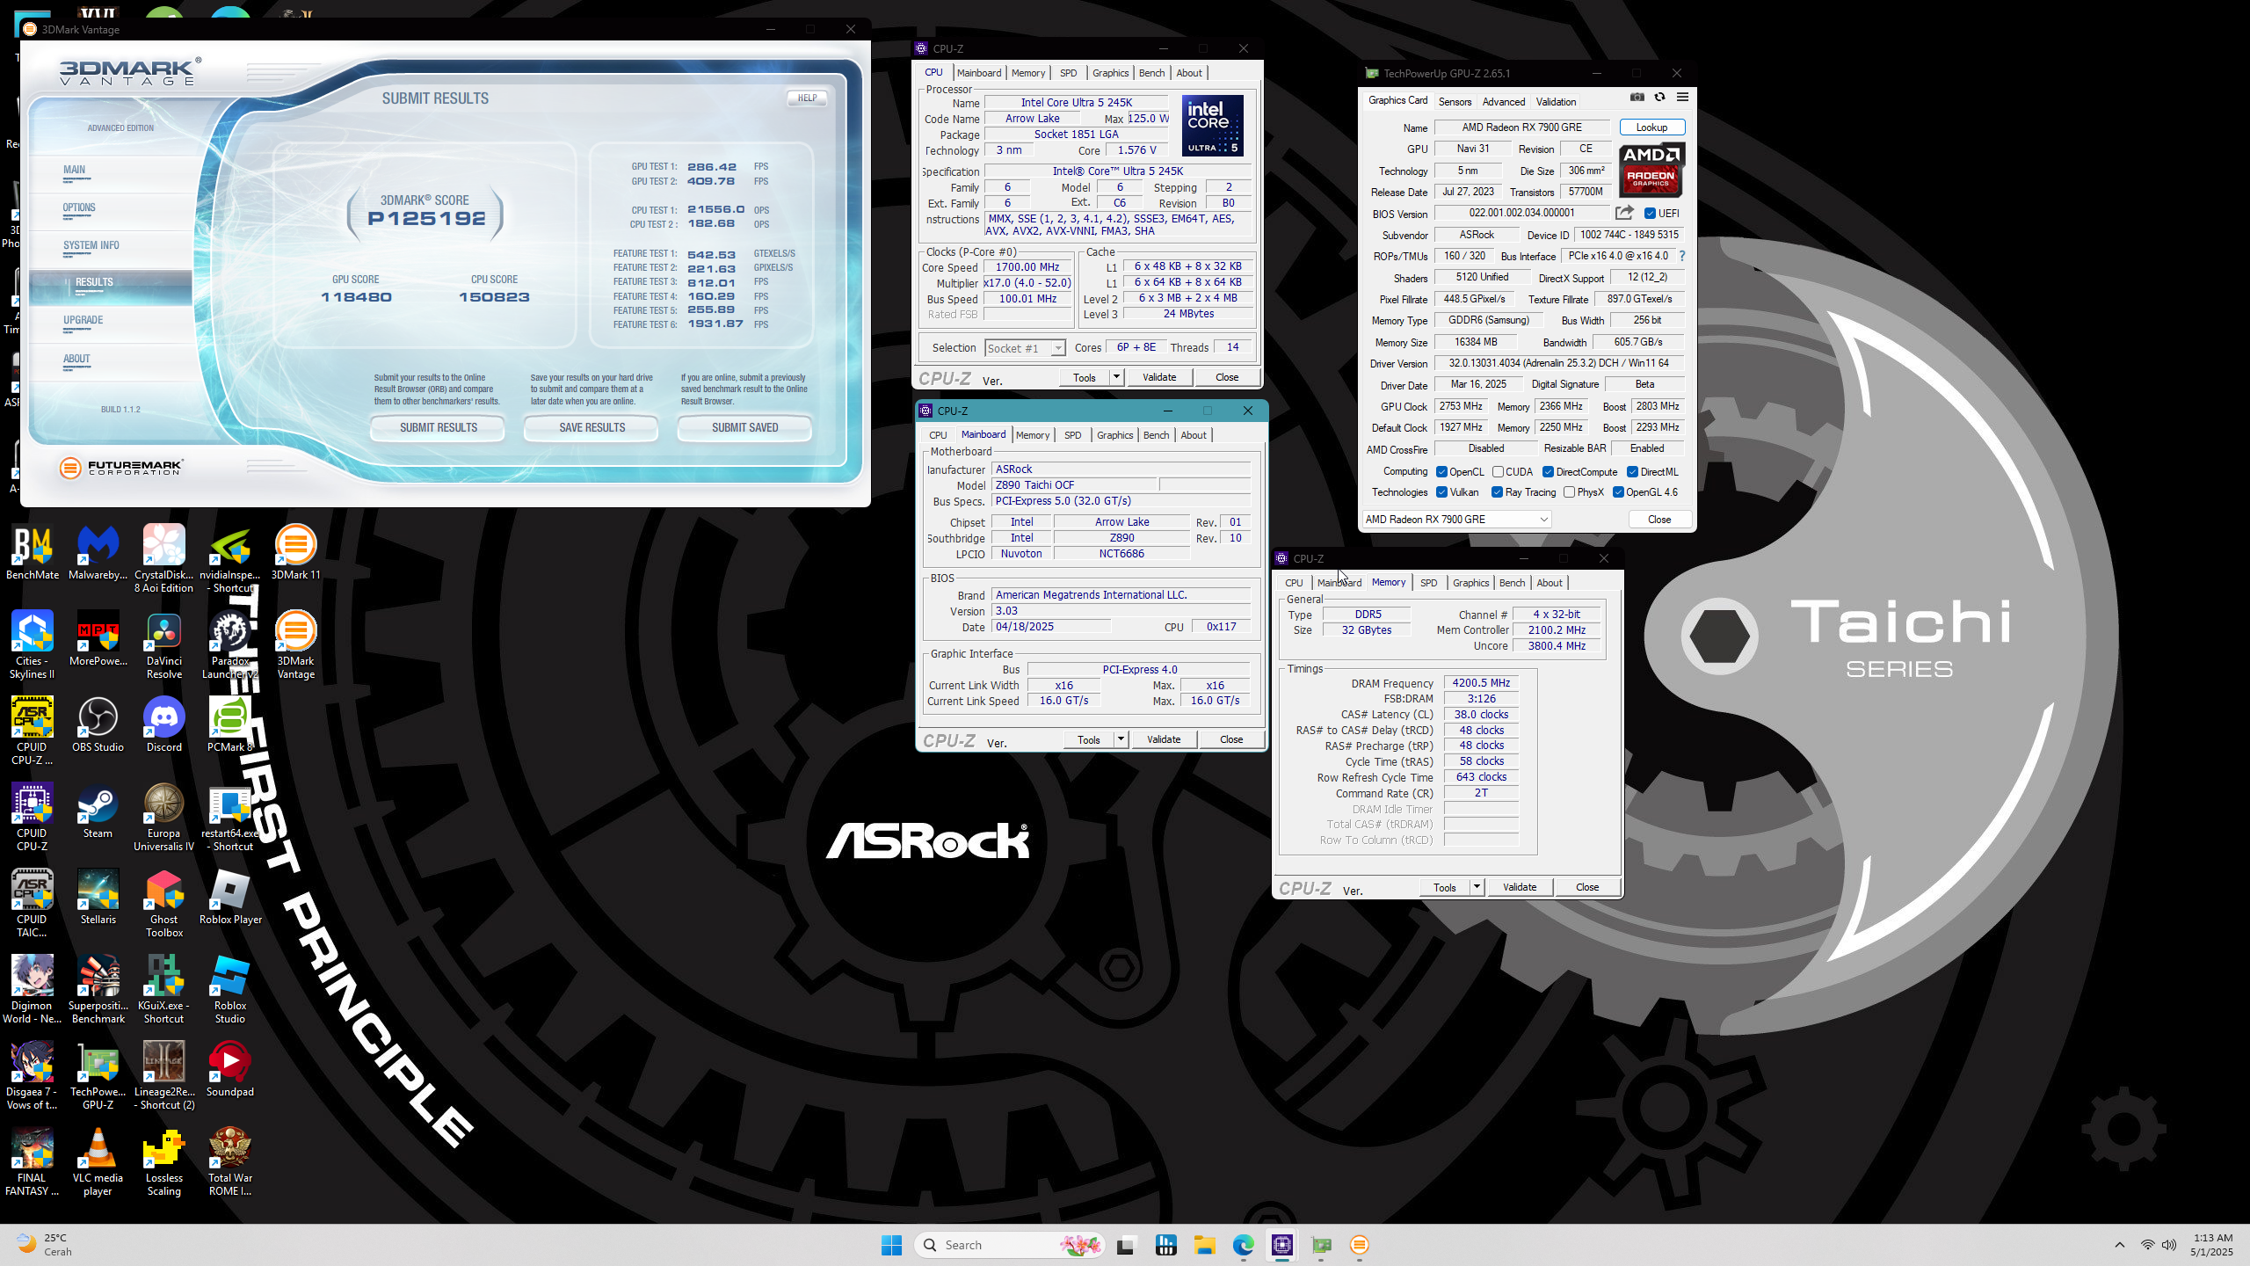Screen dimensions: 2250x1266
Task: Open File Explorer from the taskbar
Action: click(x=1204, y=1245)
